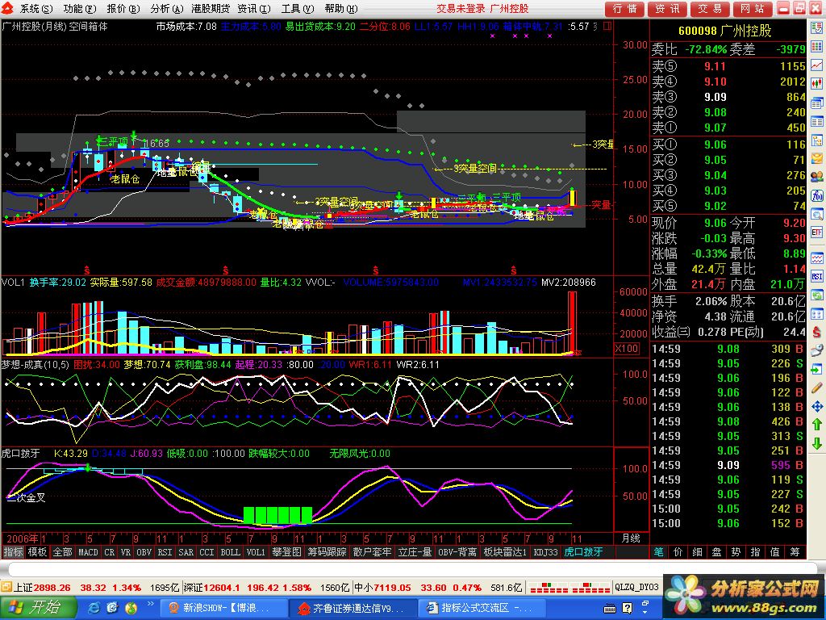
Task: Click the candlestick chart icon in sidebar
Action: [817, 83]
